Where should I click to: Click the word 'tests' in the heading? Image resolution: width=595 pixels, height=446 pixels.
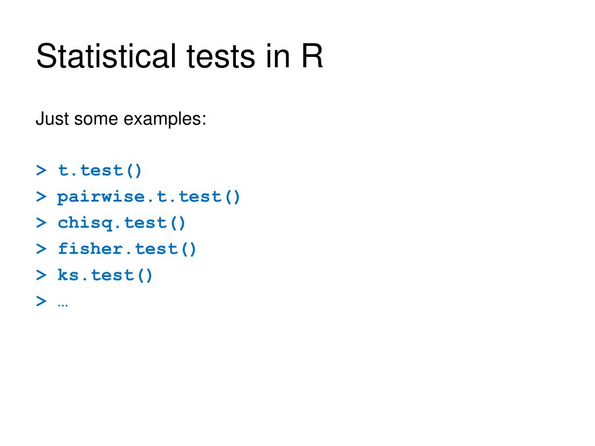pos(221,57)
